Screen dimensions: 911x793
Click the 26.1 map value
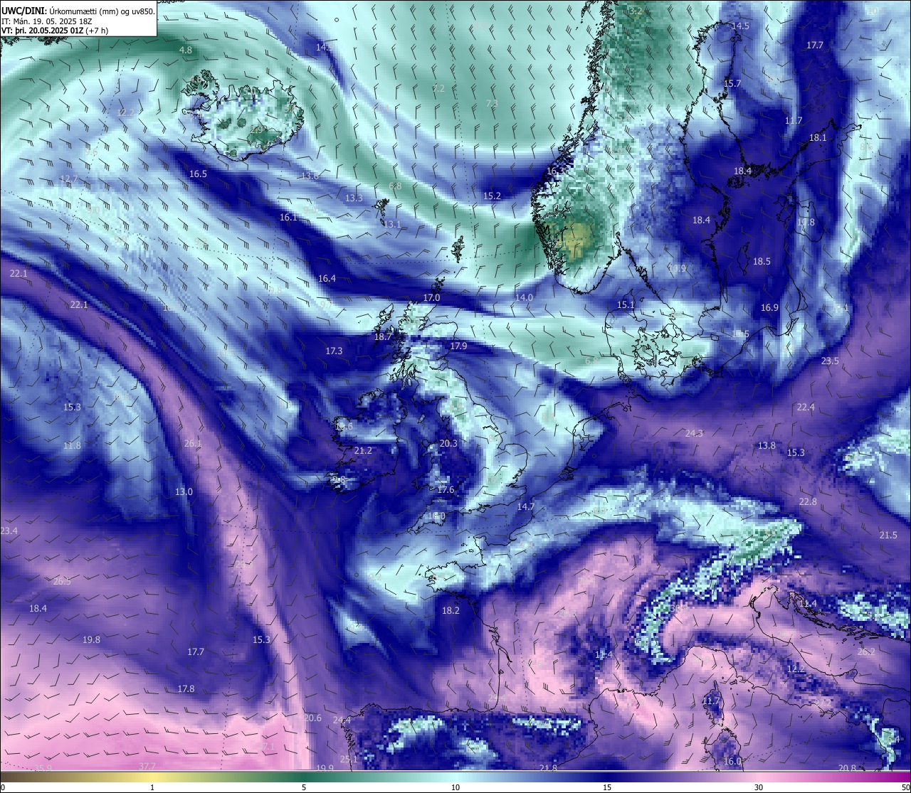point(193,444)
